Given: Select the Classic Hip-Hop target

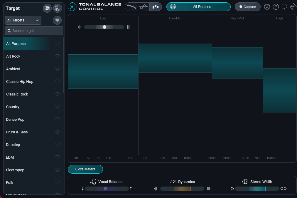Looking at the screenshot, I should (33, 81).
